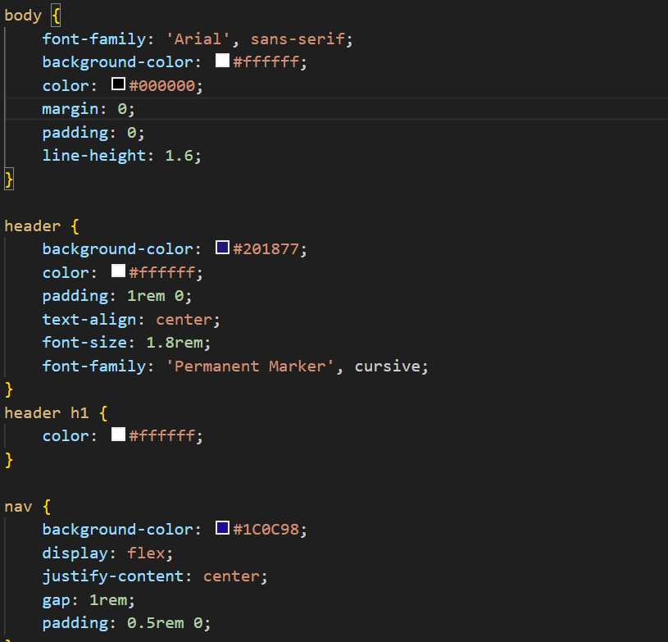This screenshot has height=642, width=668.
Task: Click the text-align property name
Action: click(x=89, y=320)
